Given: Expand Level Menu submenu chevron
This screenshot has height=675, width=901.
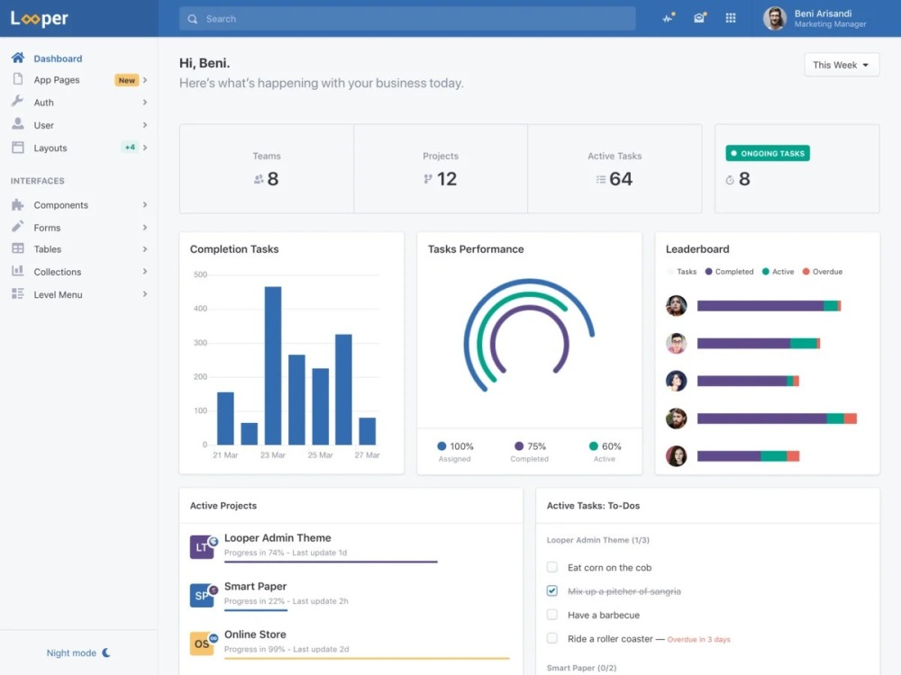Looking at the screenshot, I should coord(145,294).
